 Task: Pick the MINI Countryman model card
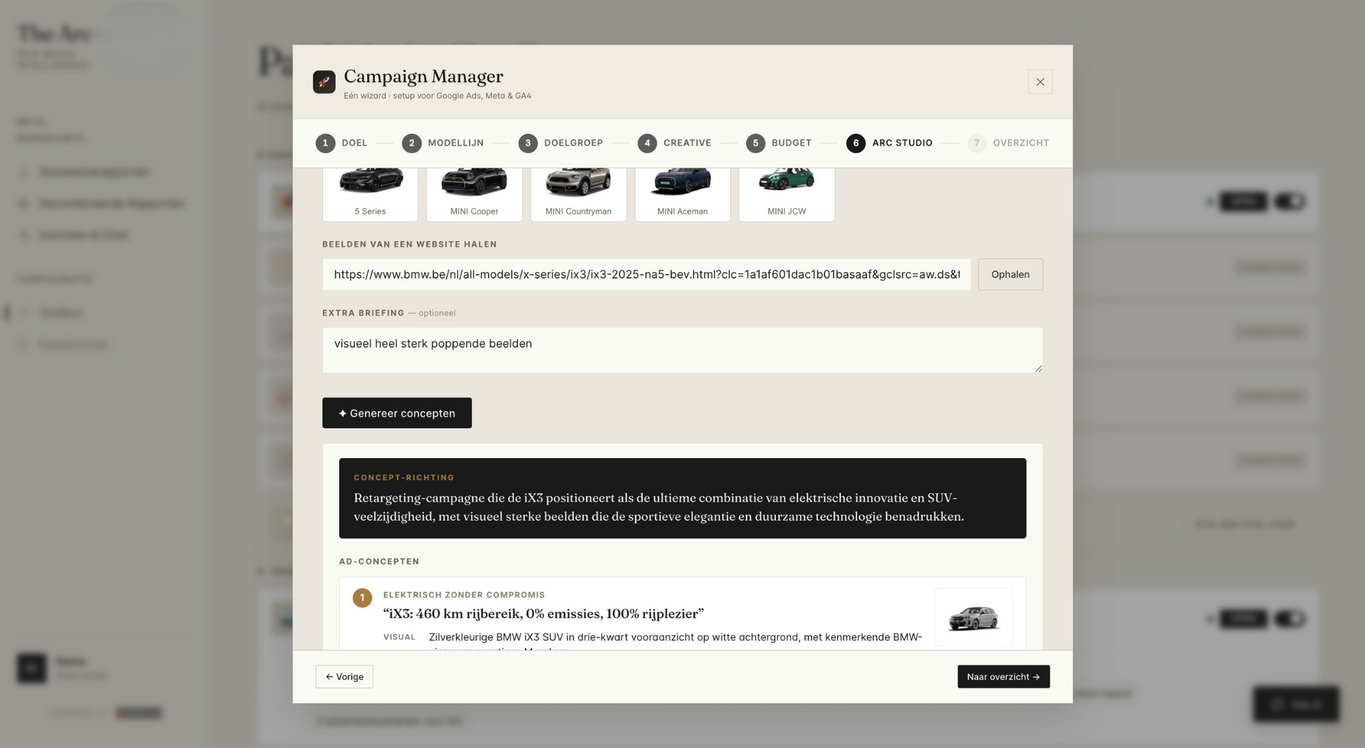pos(578,194)
